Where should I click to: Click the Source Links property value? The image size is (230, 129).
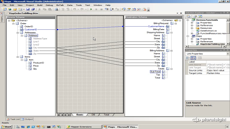pos(218,71)
